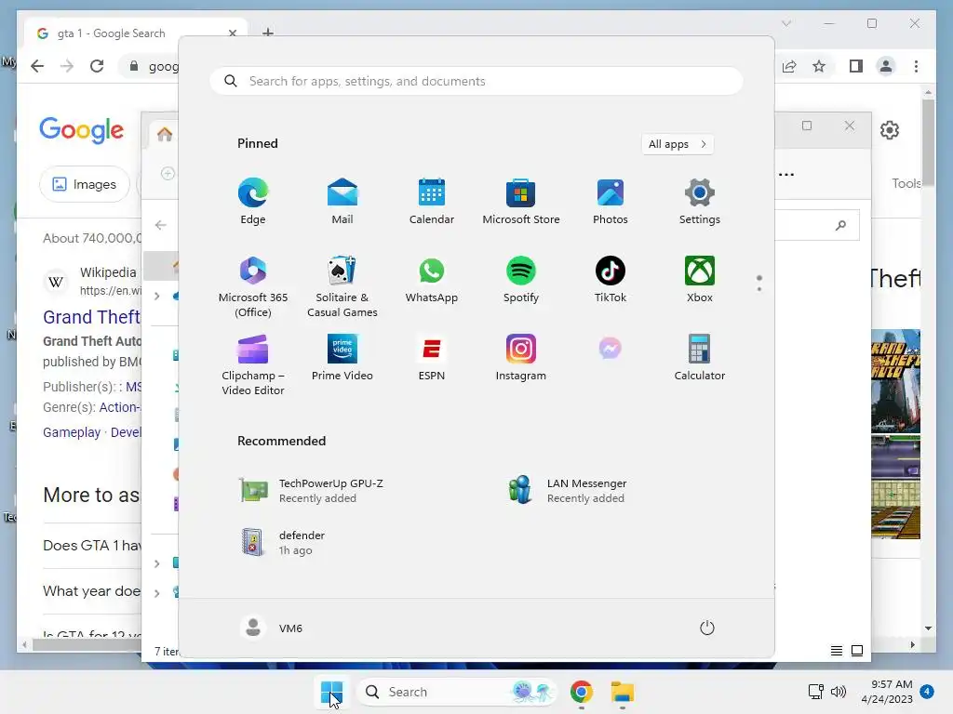Open the network icon in system tray
Screen dimensions: 953x714
click(x=815, y=692)
